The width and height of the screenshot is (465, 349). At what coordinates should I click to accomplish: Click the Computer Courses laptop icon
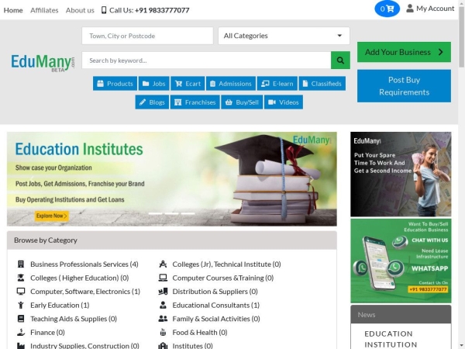[x=163, y=278]
